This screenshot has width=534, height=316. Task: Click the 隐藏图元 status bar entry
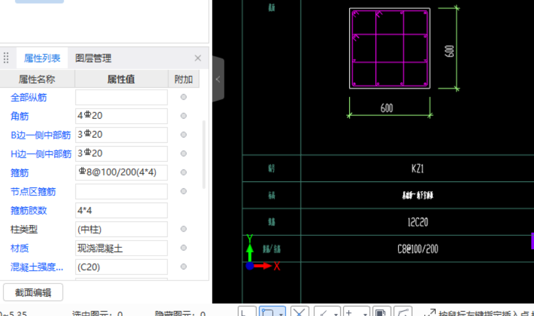pos(180,313)
